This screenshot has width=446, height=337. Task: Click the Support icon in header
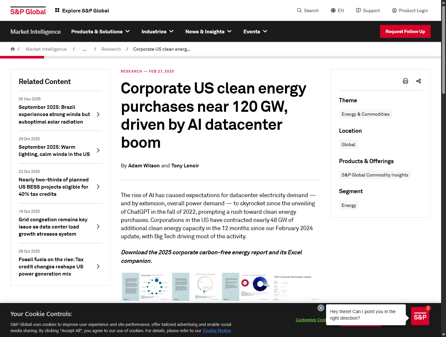[x=358, y=10]
